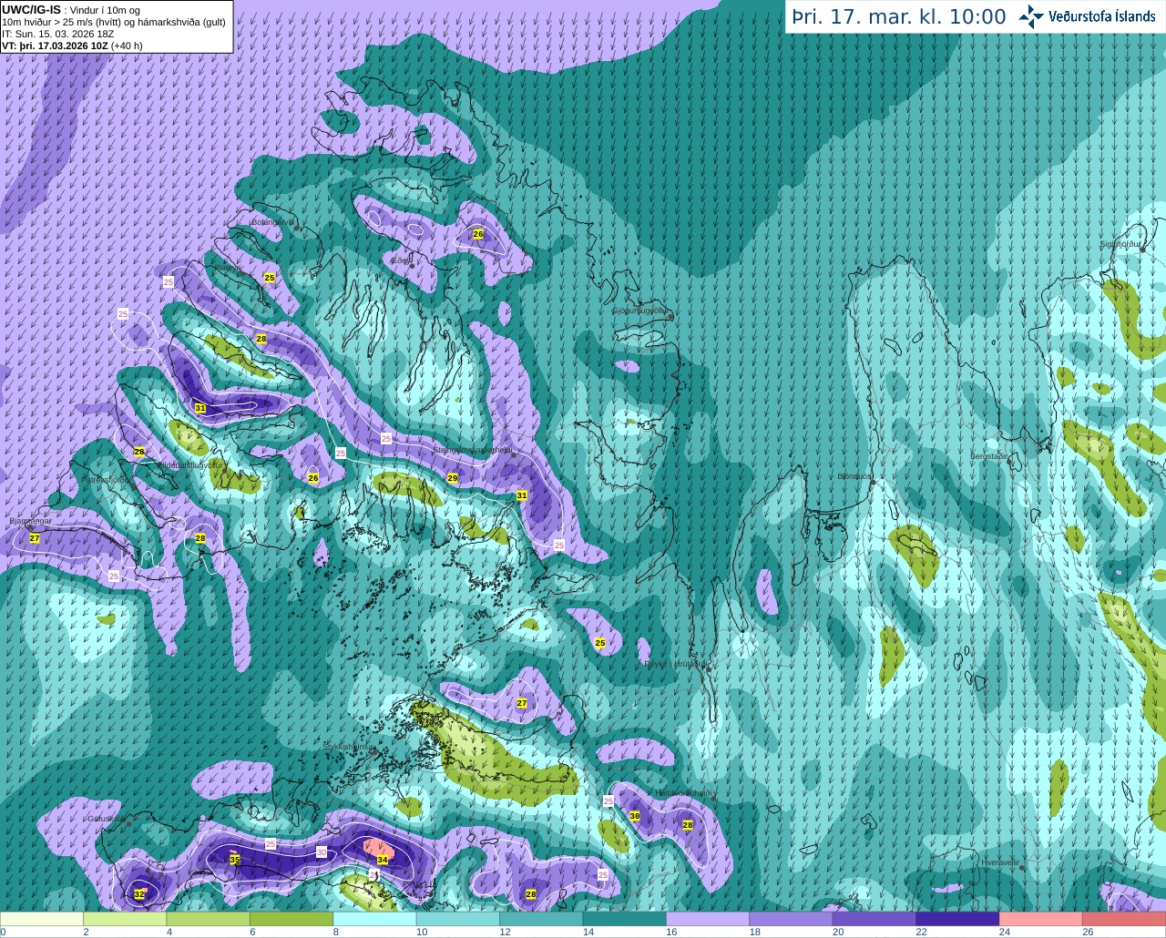The height and width of the screenshot is (938, 1166).
Task: Click the Reykir í Hrútafirði station label
Action: (x=675, y=664)
